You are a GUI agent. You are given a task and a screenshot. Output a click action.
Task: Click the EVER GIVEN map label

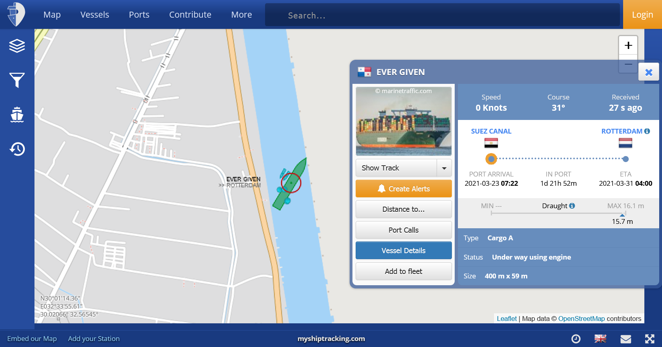[x=243, y=179]
